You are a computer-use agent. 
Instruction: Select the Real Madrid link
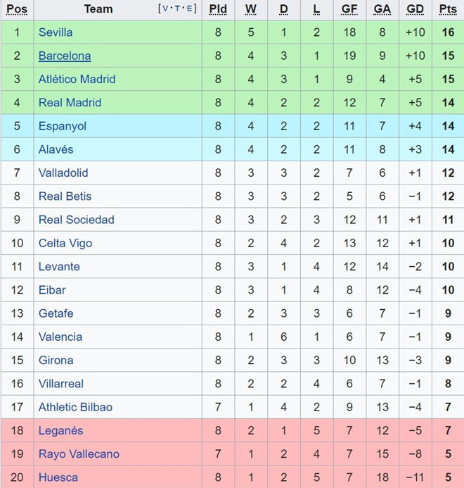(x=70, y=103)
